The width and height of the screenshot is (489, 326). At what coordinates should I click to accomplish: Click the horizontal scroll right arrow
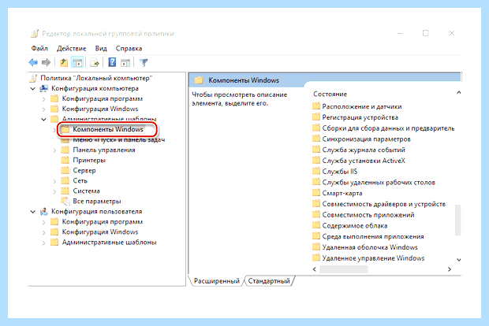point(450,269)
